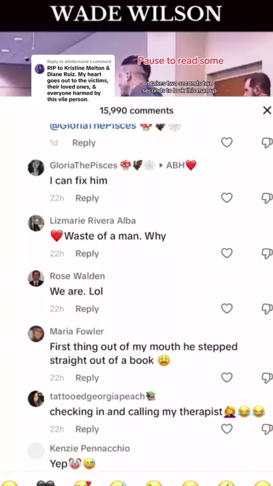The width and height of the screenshot is (273, 486).
Task: Dislike tattooedgeorgiapeach's comment
Action: coord(267,429)
